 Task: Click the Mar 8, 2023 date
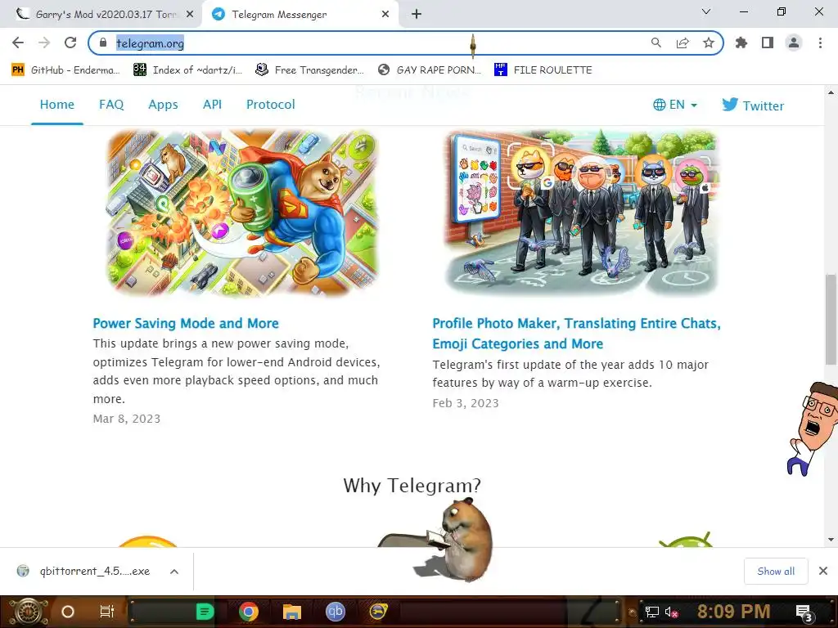(127, 419)
